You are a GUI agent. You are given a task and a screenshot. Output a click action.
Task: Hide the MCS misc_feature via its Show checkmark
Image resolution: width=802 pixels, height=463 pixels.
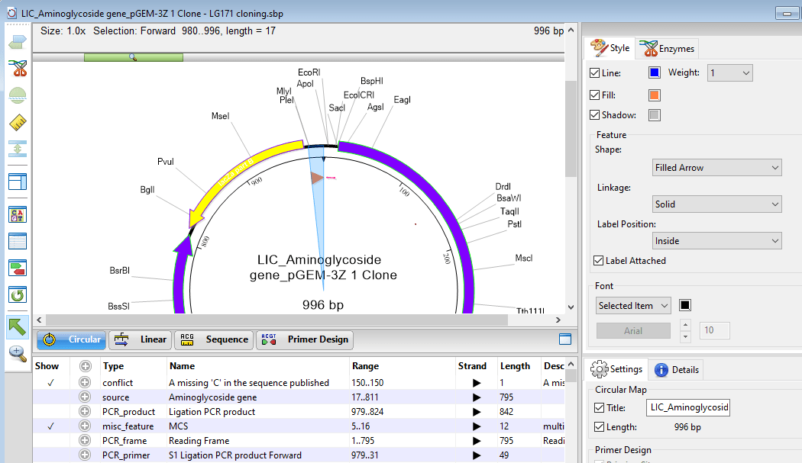pyautogui.click(x=50, y=426)
